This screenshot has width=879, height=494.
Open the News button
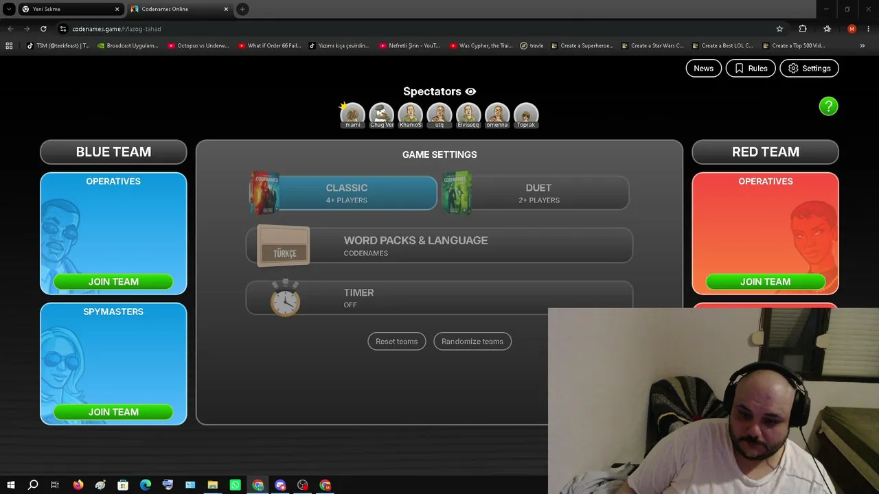703,68
